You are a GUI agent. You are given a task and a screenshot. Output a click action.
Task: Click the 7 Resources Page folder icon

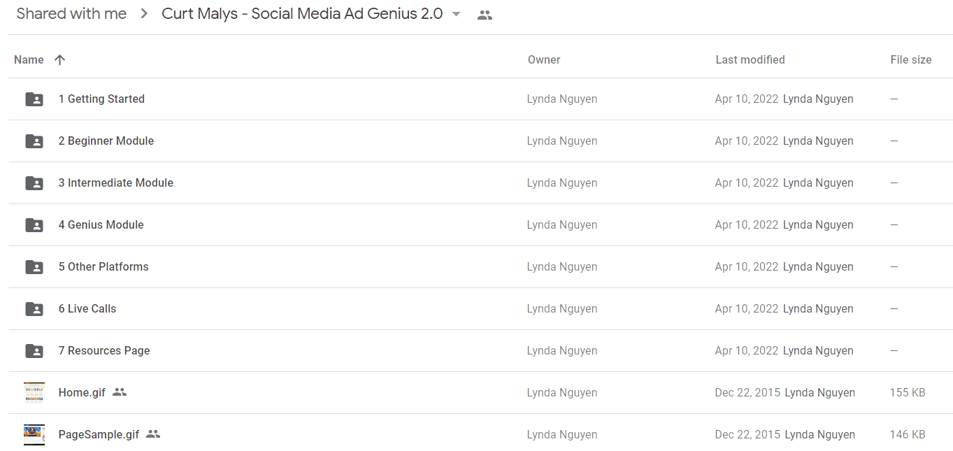[34, 351]
